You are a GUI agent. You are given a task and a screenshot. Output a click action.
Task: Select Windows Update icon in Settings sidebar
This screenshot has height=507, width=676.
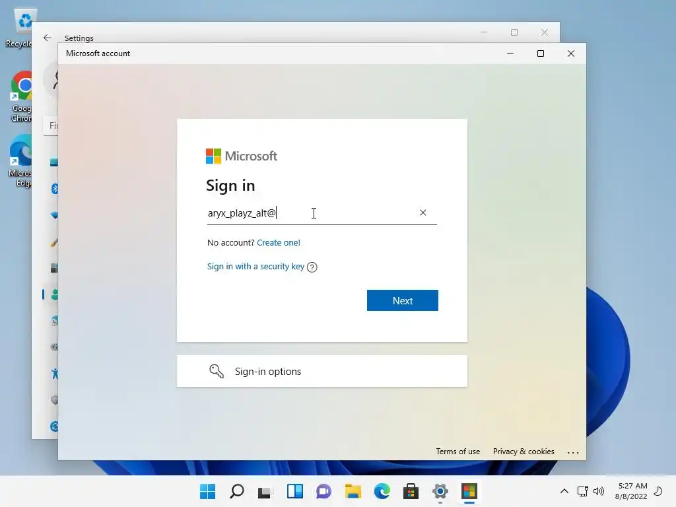pyautogui.click(x=54, y=426)
